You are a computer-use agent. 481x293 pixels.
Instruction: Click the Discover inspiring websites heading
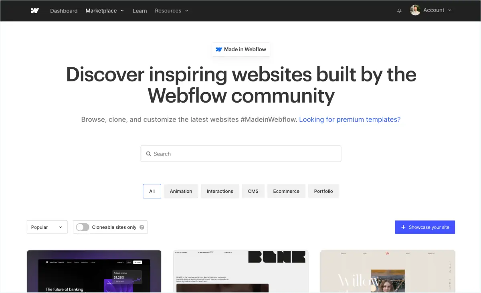click(x=241, y=85)
